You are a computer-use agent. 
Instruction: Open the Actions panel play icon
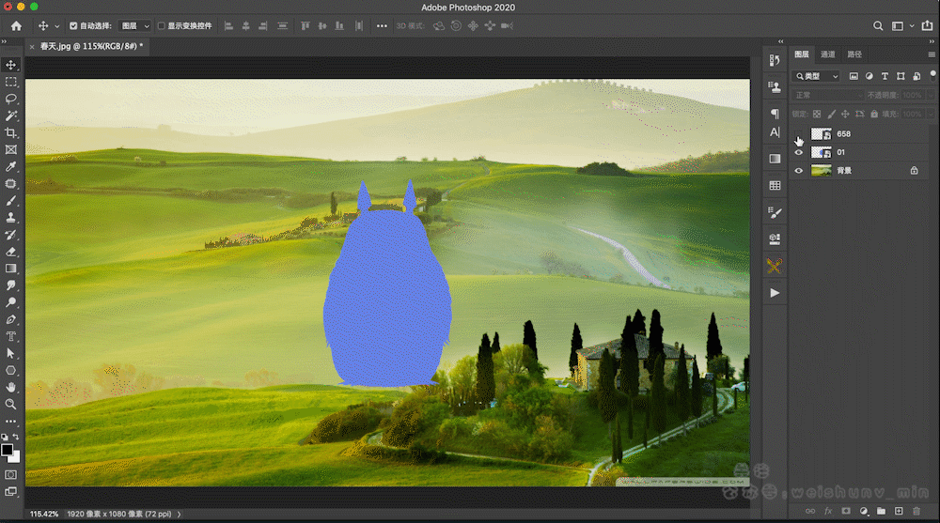(x=775, y=293)
